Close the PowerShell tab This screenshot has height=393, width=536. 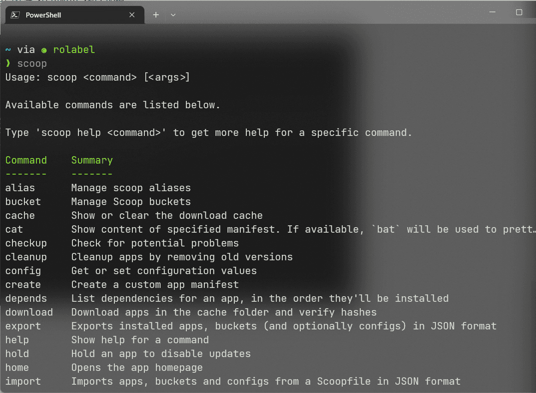pos(132,15)
